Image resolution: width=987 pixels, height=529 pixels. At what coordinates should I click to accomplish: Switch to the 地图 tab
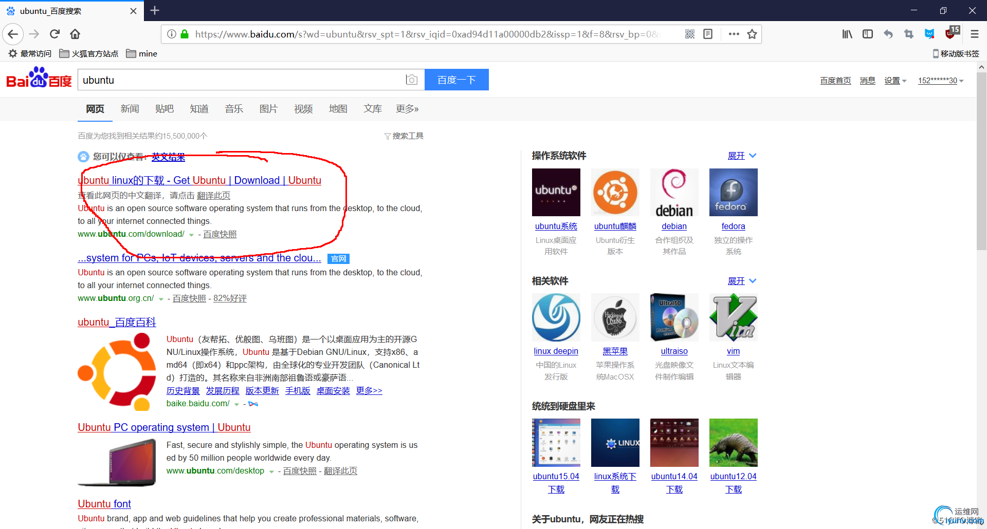(338, 109)
